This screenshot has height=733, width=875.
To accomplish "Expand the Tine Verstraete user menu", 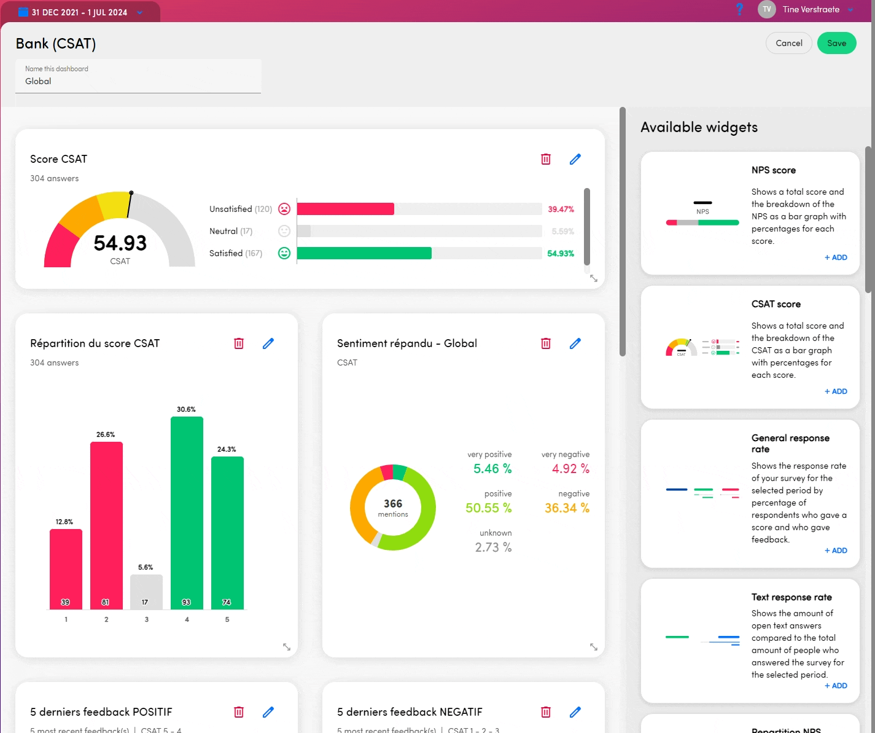I will pyautogui.click(x=850, y=10).
